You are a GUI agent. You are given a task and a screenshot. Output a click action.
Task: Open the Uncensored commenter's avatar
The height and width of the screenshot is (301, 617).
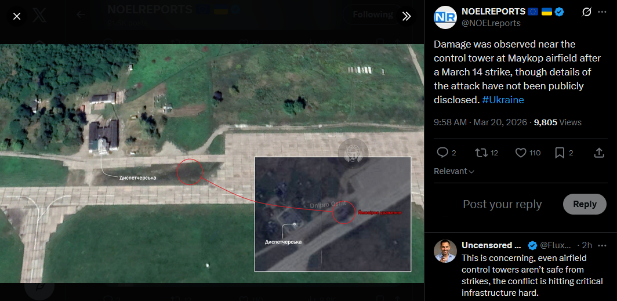tap(445, 251)
